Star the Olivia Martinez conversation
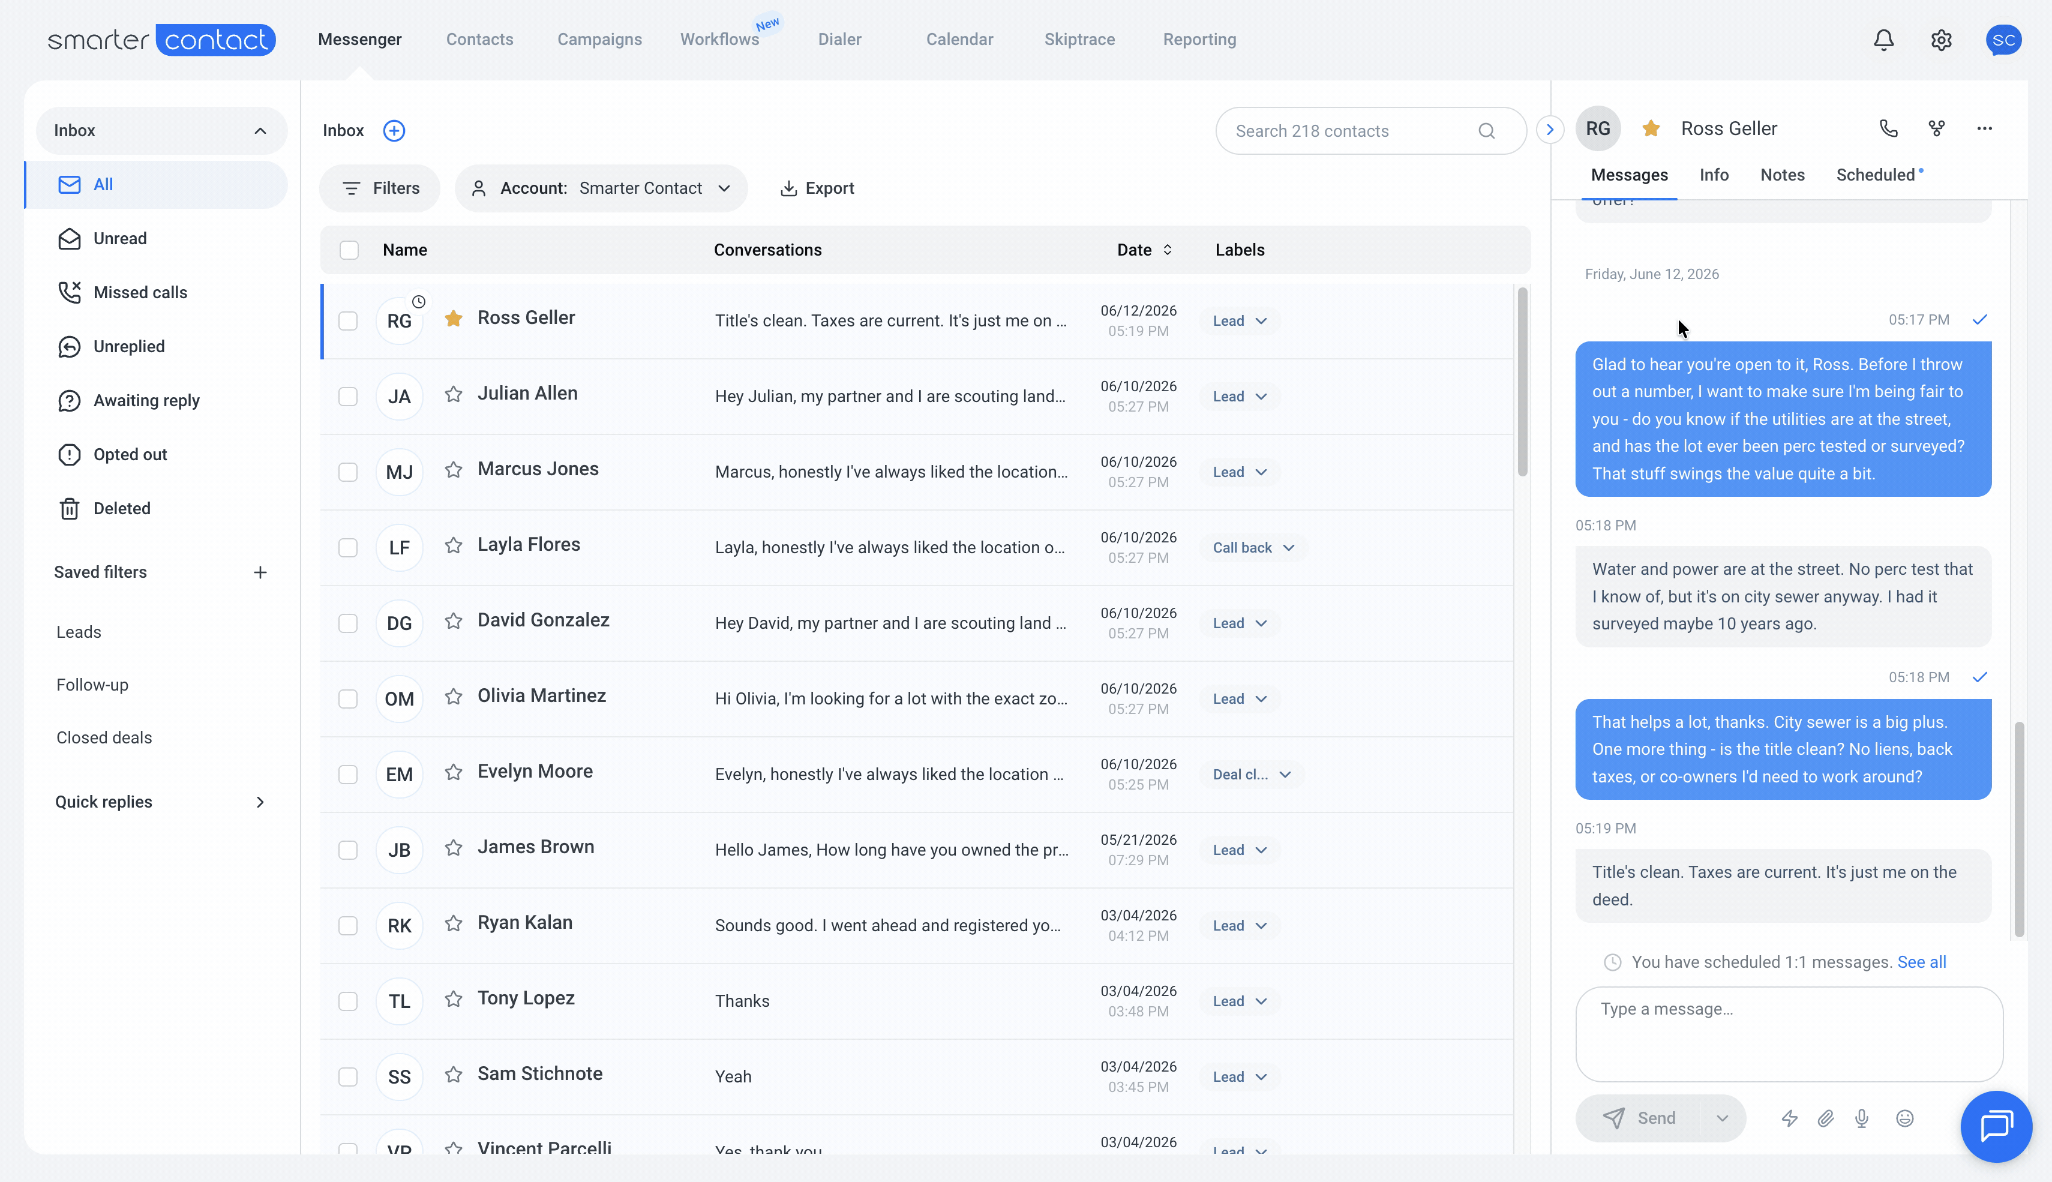2052x1182 pixels. 453,697
